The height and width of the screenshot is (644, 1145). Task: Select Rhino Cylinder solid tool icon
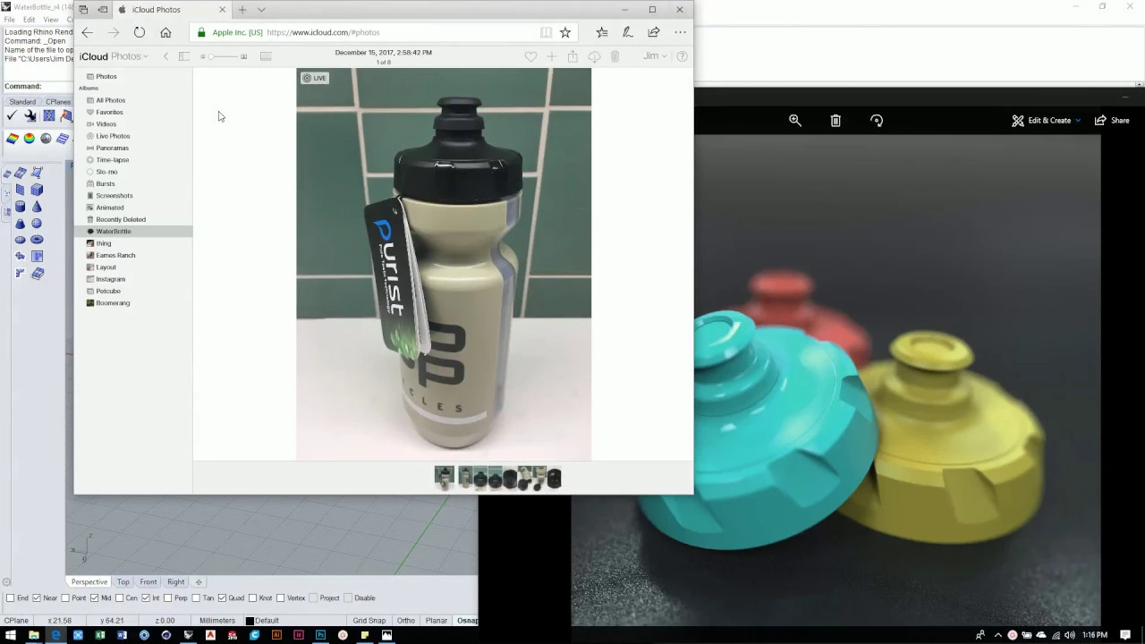(x=20, y=207)
